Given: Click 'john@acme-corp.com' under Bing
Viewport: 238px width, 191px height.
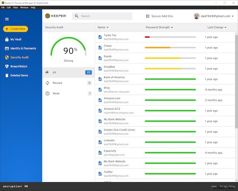Looking at the screenshot, I should click(116, 92).
